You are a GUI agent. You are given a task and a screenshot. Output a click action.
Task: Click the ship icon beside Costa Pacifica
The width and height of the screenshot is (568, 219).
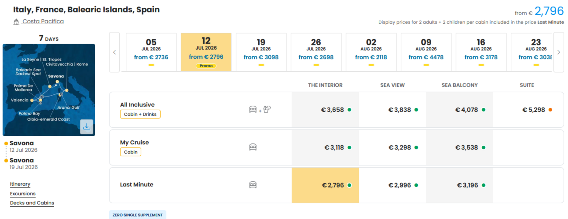coord(16,22)
